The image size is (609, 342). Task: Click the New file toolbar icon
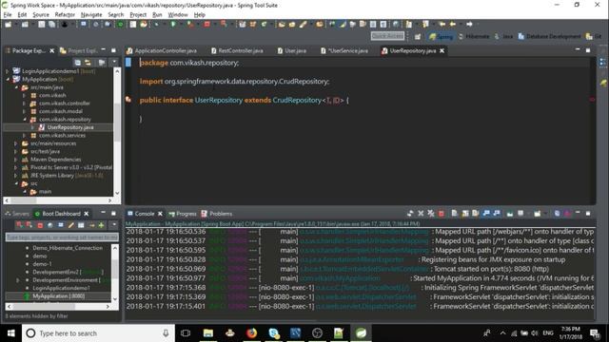[8, 25]
